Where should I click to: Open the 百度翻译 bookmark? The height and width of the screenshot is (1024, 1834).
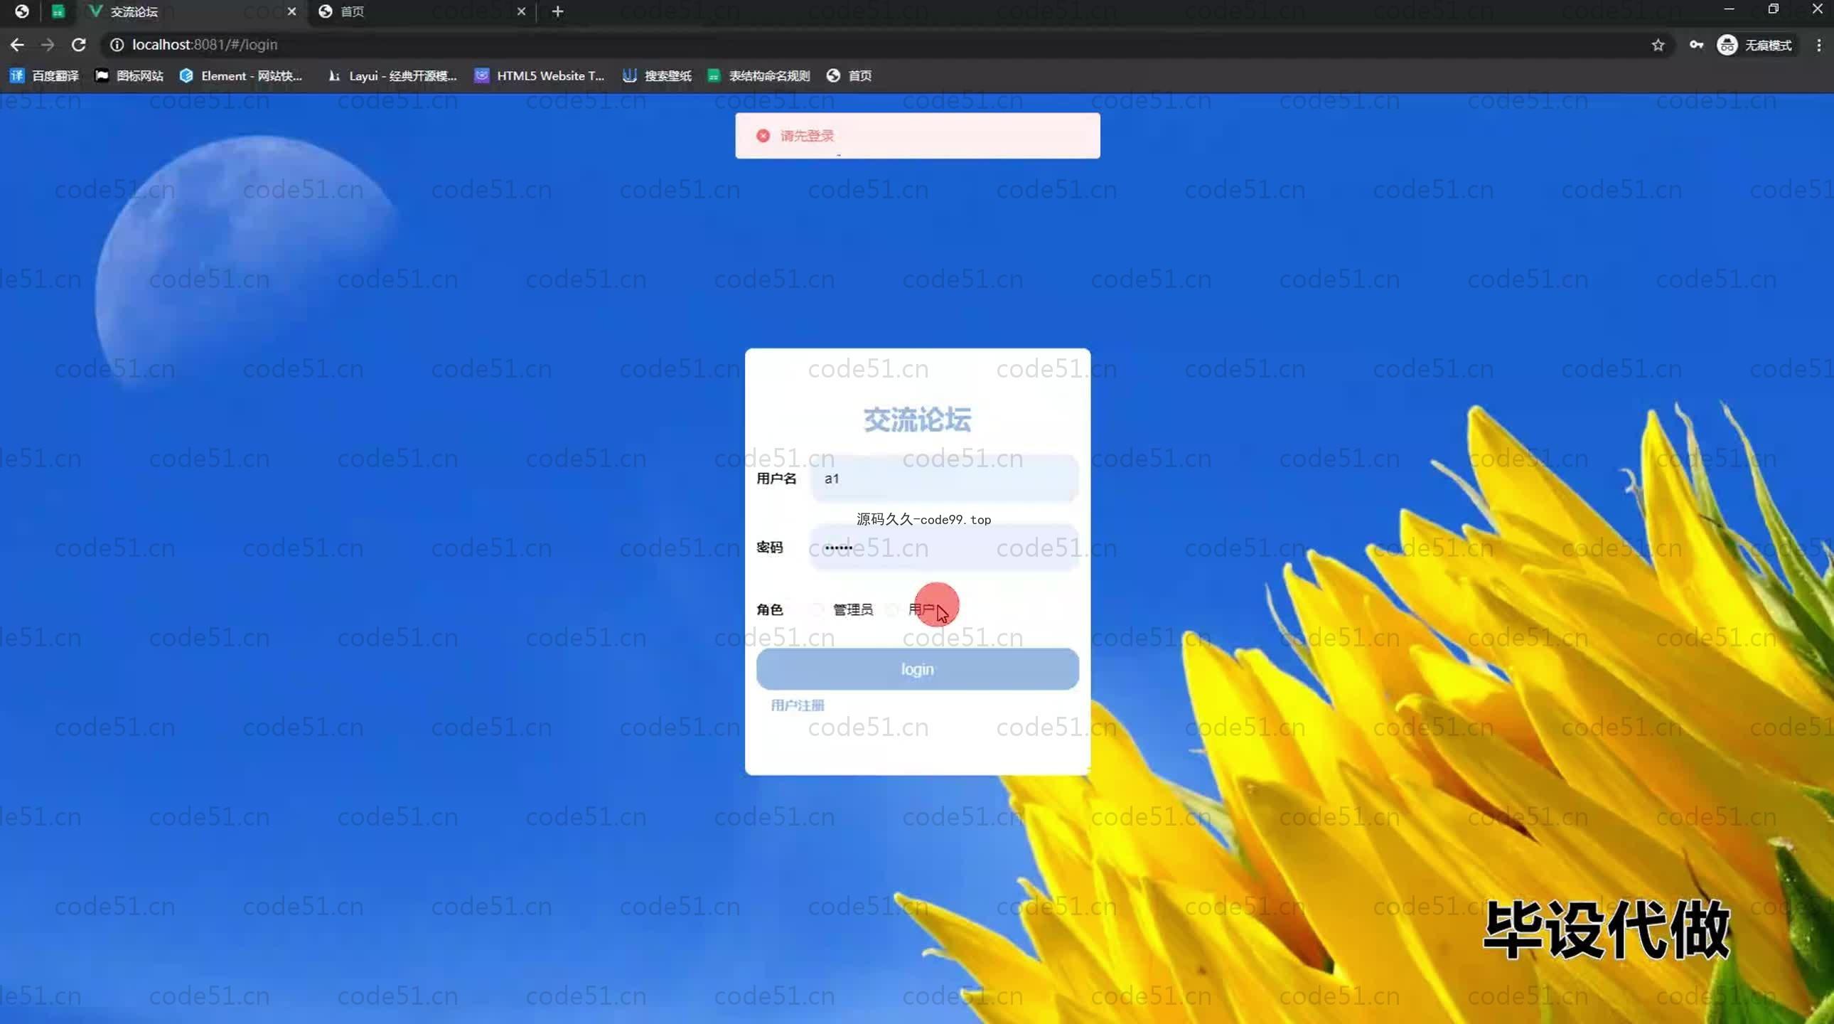(44, 75)
